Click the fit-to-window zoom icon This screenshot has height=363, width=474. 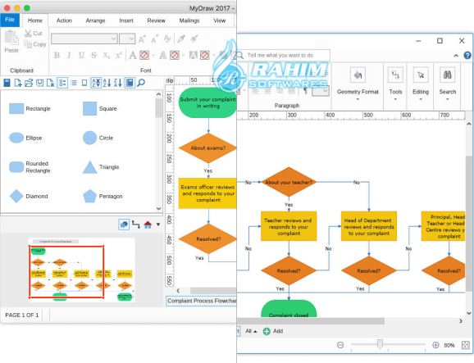click(466, 345)
